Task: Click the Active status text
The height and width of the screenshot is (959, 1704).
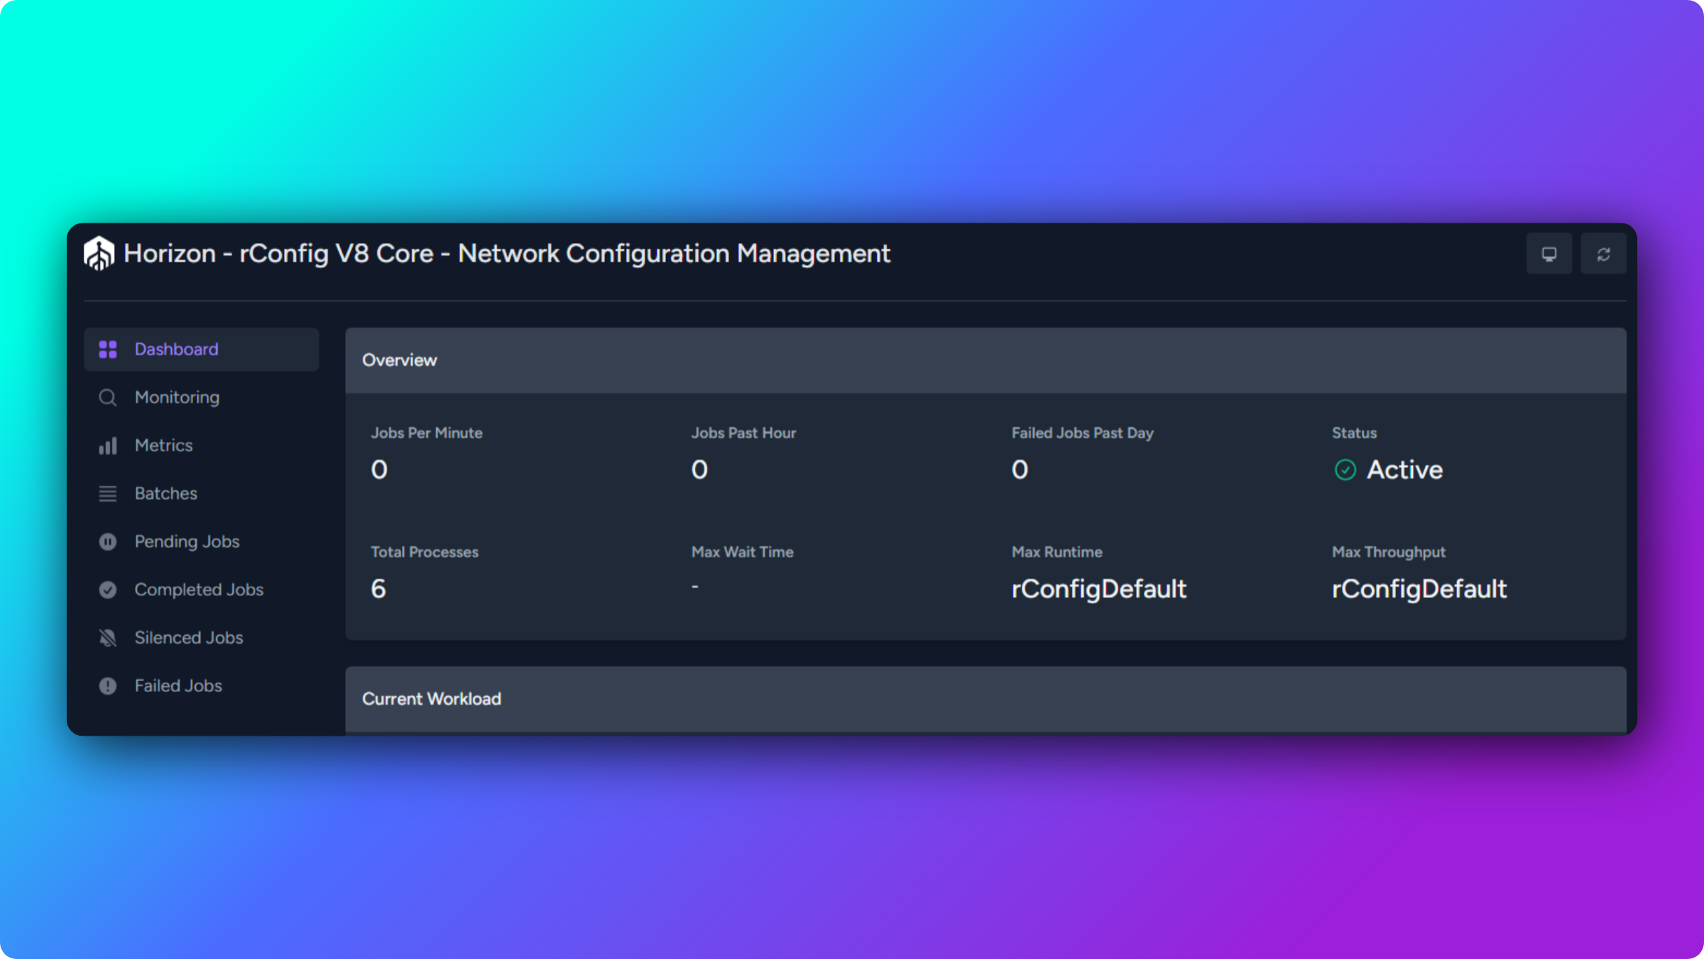Action: (1404, 470)
